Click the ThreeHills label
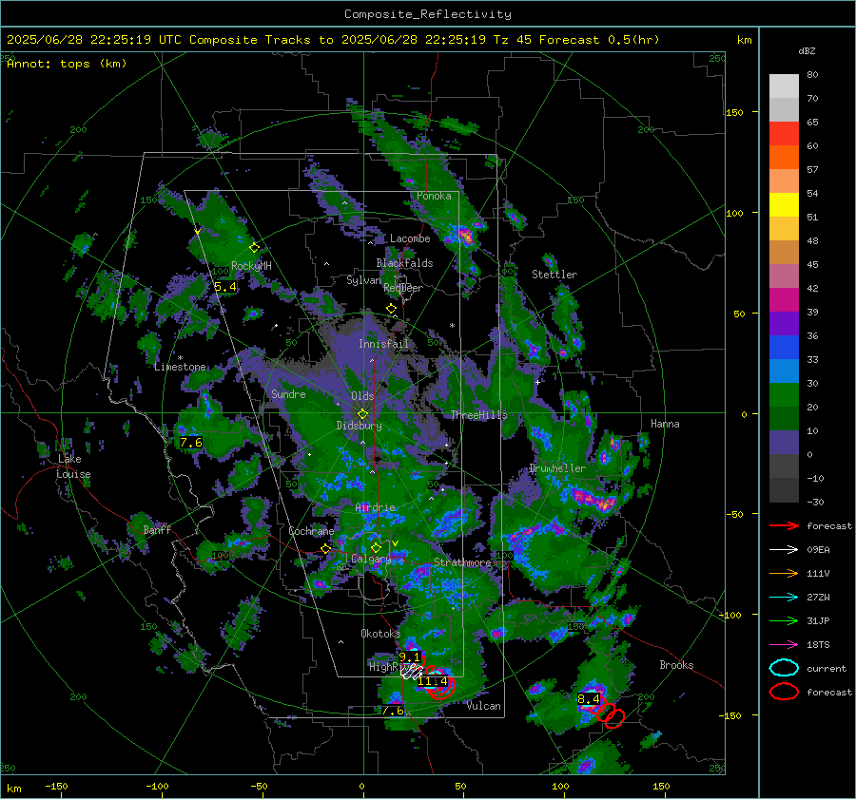The height and width of the screenshot is (799, 856). tap(478, 415)
